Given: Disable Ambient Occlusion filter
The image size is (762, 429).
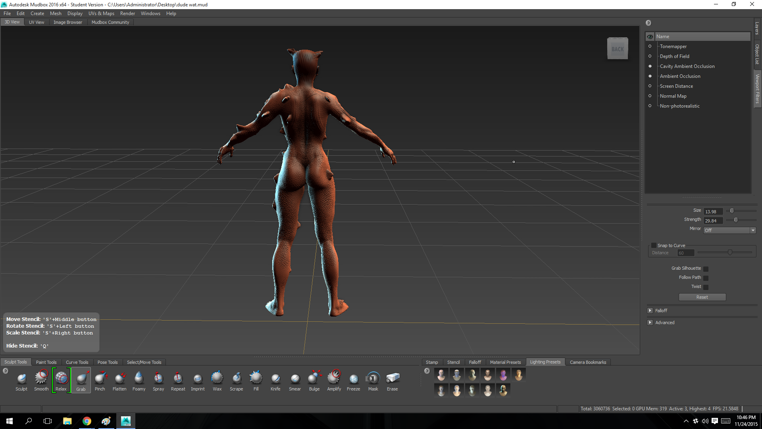Looking at the screenshot, I should [650, 76].
